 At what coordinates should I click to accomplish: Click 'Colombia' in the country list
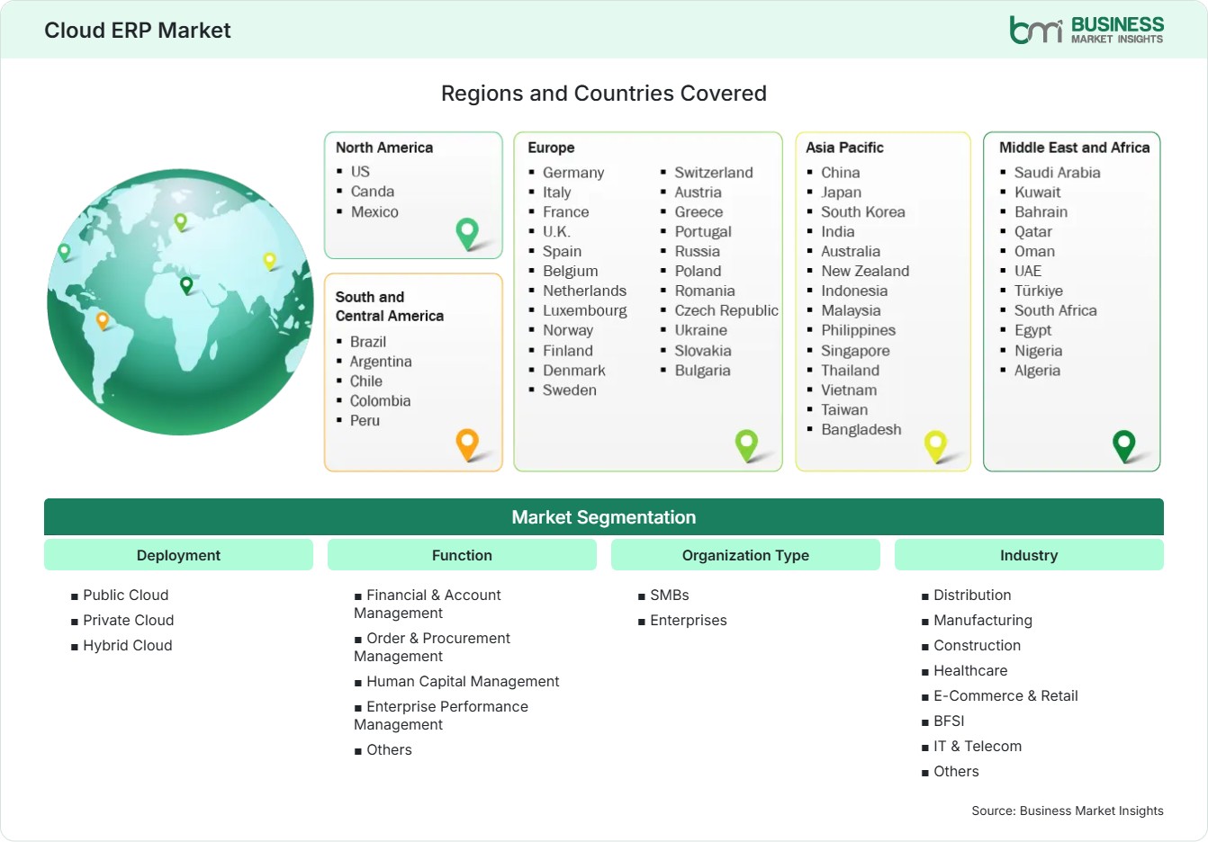380,401
